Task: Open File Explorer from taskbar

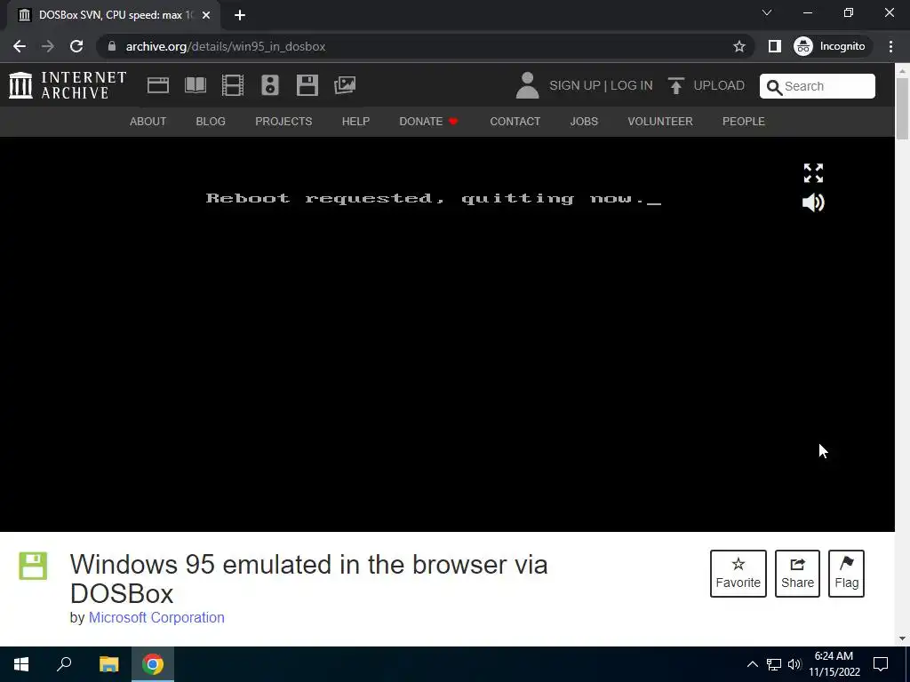Action: pos(108,664)
